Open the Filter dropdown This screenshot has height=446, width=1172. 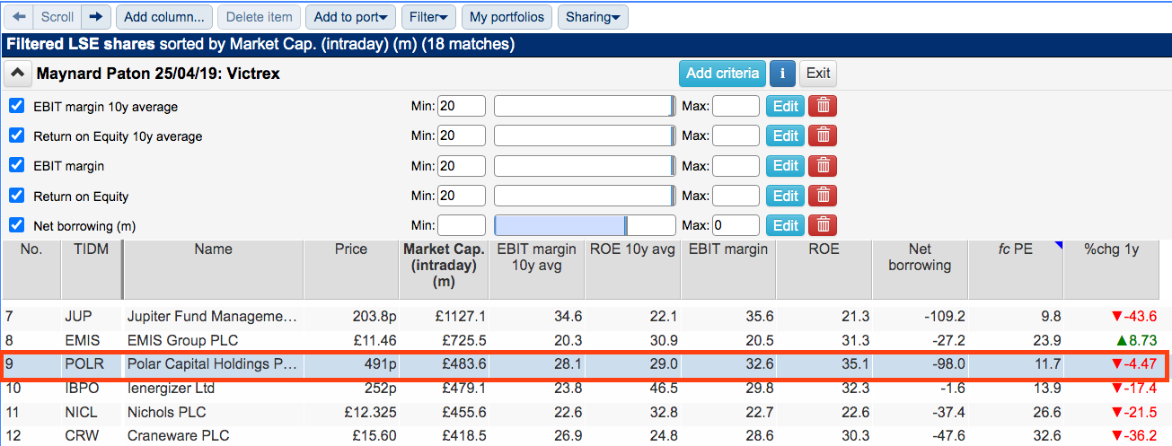coord(427,16)
